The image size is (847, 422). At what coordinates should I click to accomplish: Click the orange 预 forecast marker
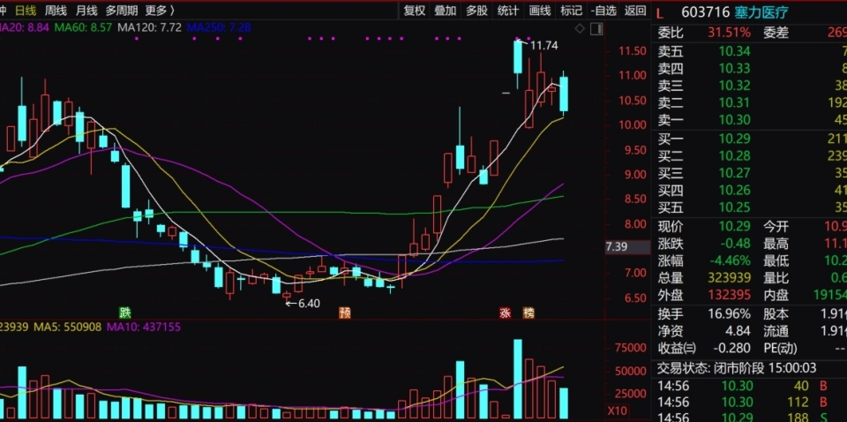pyautogui.click(x=345, y=313)
